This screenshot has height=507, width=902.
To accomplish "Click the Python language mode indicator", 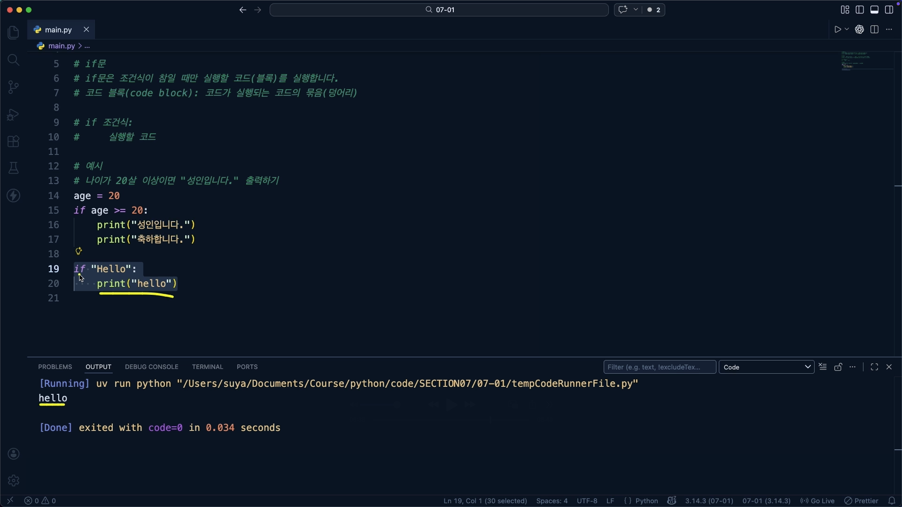I will click(x=646, y=501).
